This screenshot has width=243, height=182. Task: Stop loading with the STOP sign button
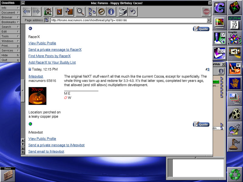pyautogui.click(x=207, y=12)
